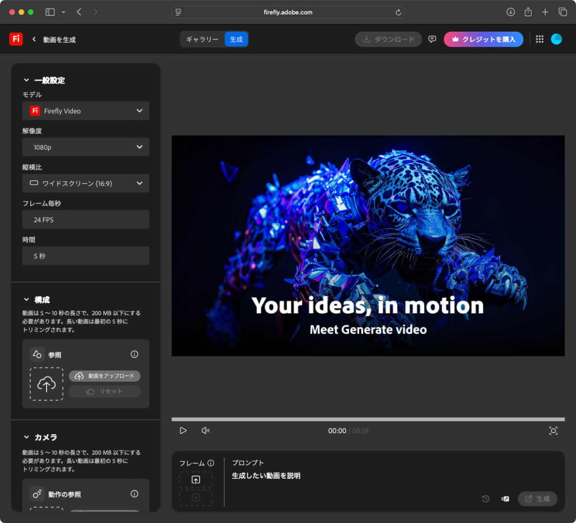Select the 生成 tab

pos(236,39)
